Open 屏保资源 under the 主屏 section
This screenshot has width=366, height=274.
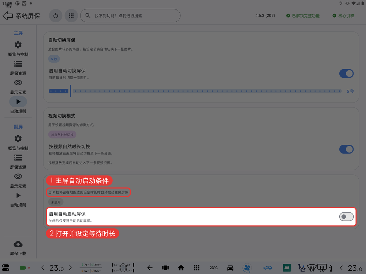(18, 68)
